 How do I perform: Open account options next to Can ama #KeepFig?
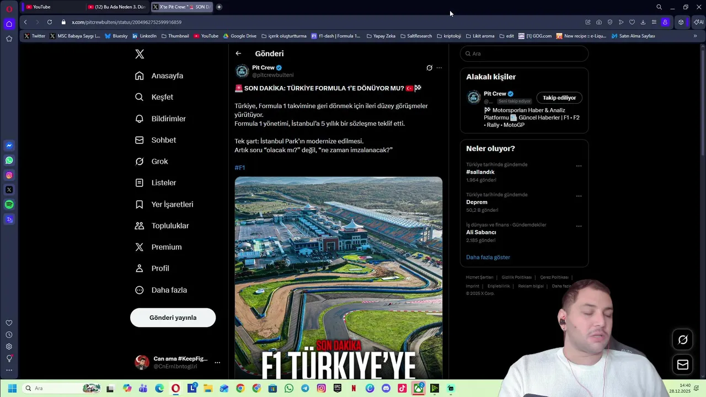[x=217, y=362]
